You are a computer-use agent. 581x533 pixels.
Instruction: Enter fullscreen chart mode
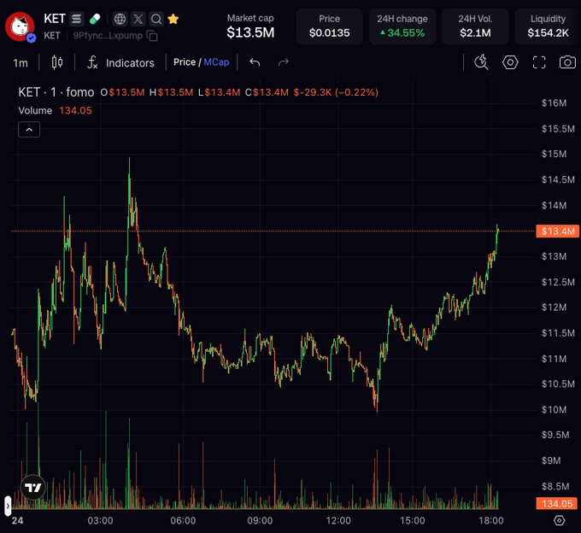(x=539, y=62)
